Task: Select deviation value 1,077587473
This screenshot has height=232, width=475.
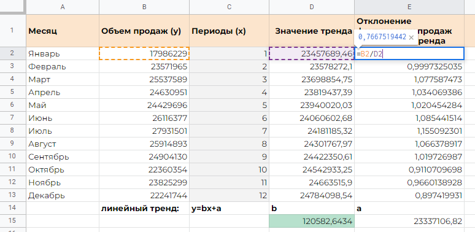Action: click(x=409, y=79)
